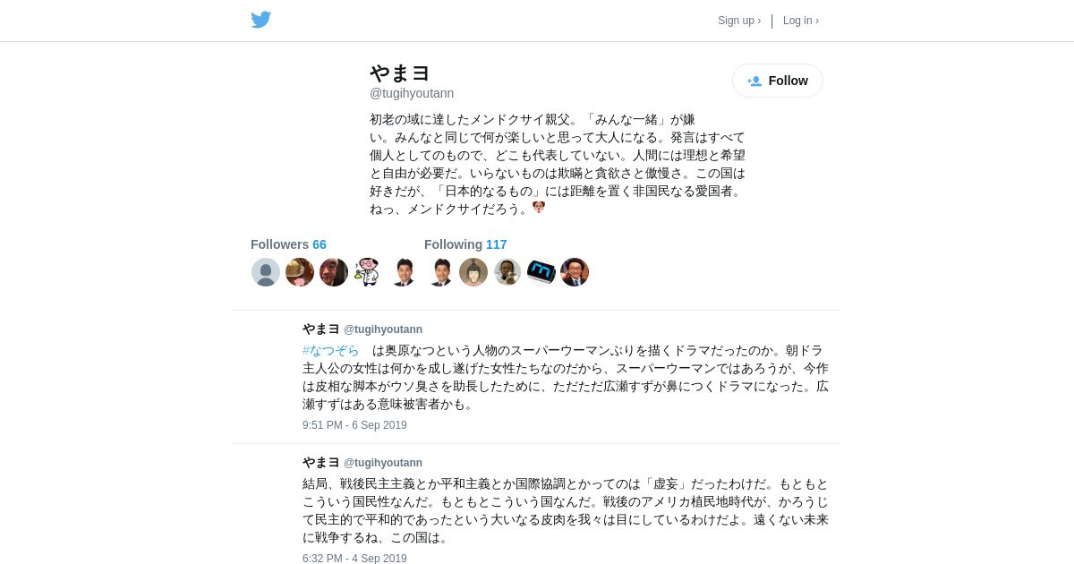Select the blue M logo following avatar
Image resolution: width=1074 pixels, height=564 pixels.
coord(541,272)
